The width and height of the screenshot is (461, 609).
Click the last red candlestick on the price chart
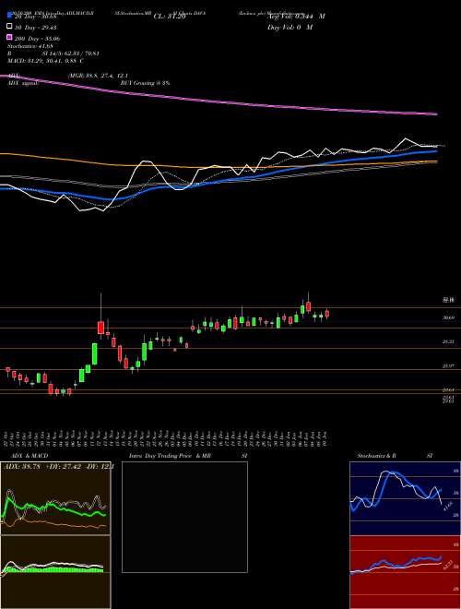(327, 314)
